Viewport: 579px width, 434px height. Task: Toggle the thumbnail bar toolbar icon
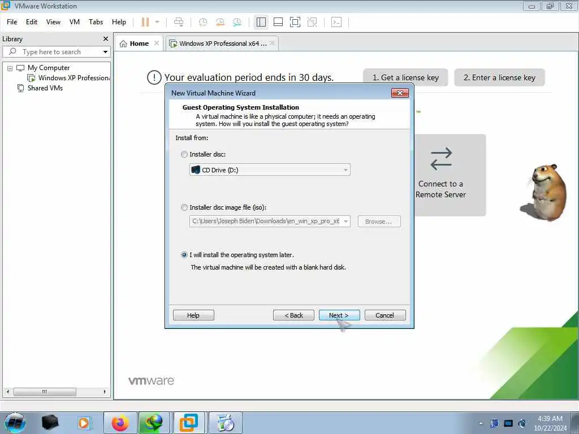pyautogui.click(x=278, y=22)
